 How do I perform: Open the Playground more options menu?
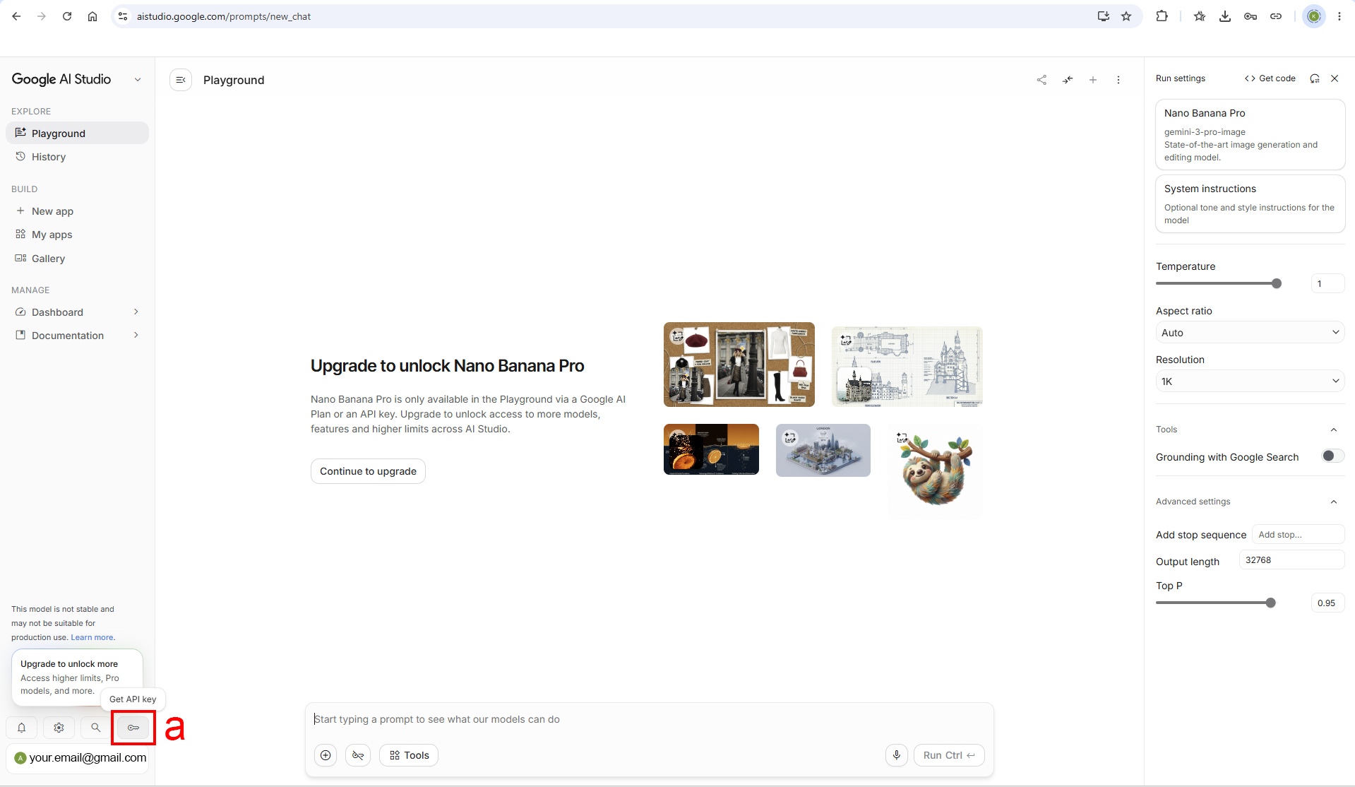(x=1118, y=80)
